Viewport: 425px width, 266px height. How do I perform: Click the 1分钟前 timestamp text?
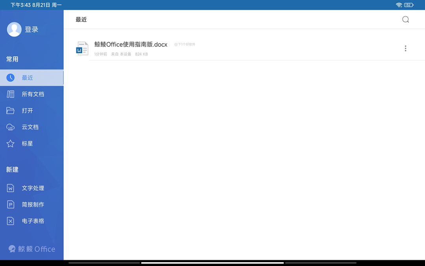coord(101,54)
